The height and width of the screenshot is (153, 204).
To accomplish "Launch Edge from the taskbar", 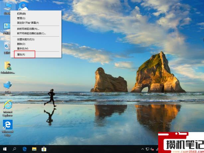I will (x=25, y=149).
